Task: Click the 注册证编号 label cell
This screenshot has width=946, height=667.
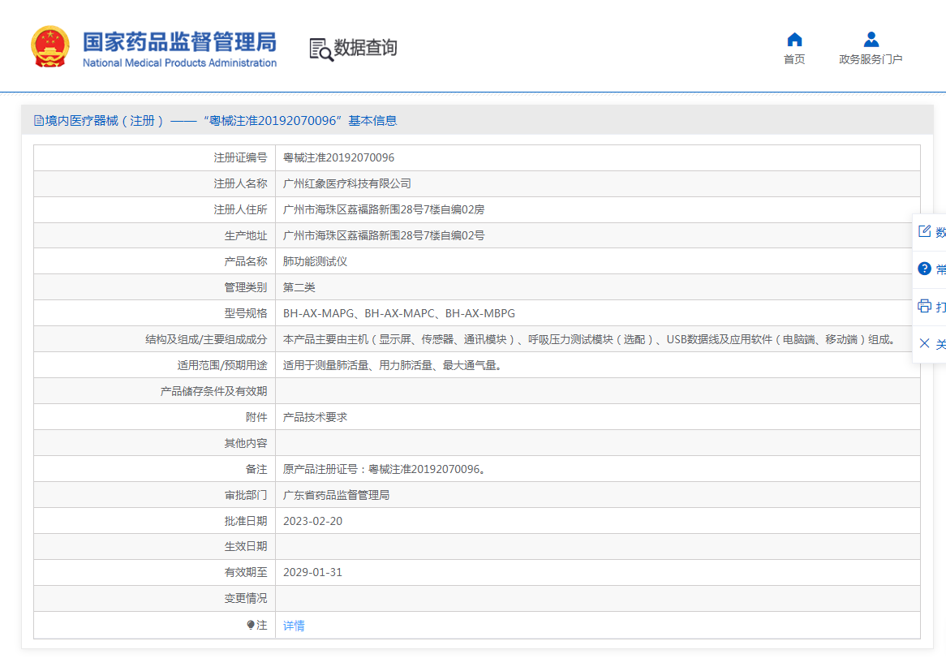Action: tap(154, 157)
